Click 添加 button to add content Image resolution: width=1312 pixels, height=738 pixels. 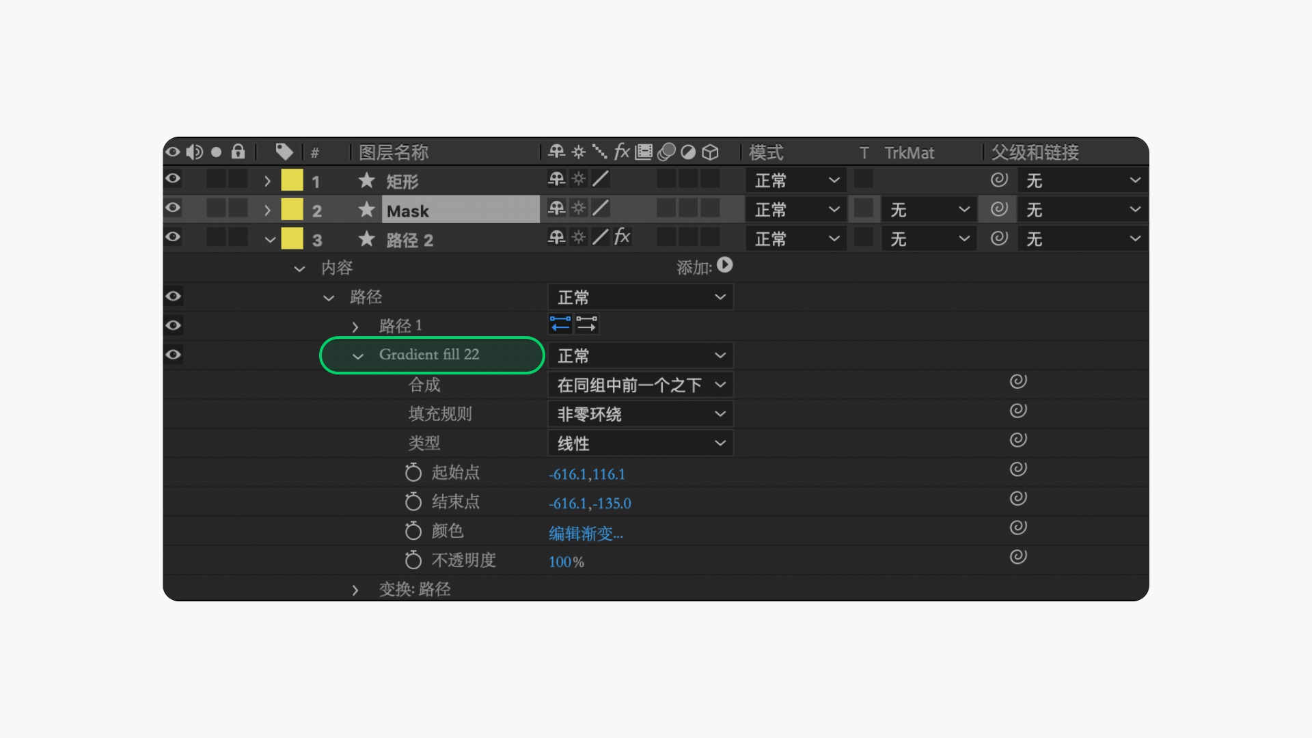[x=727, y=265]
